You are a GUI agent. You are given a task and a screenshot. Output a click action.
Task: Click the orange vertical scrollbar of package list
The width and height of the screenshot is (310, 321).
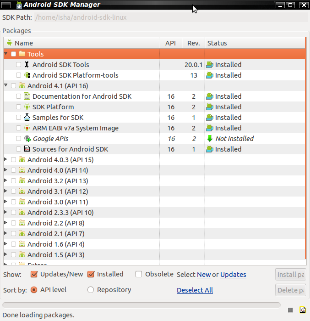(x=306, y=148)
